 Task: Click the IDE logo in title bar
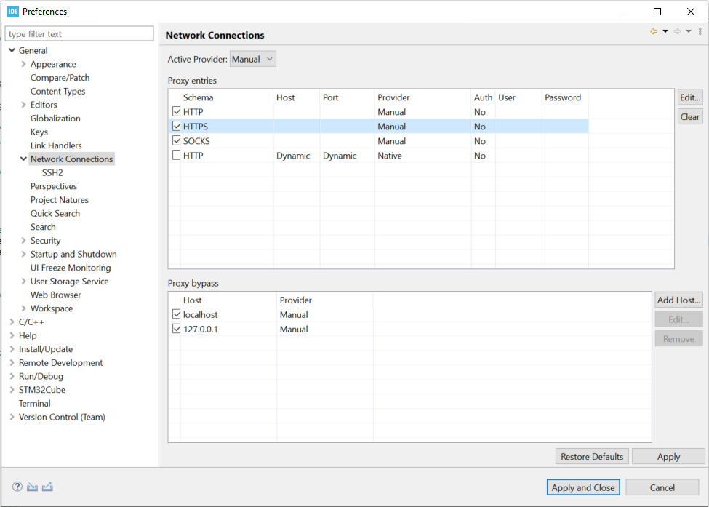[x=13, y=12]
